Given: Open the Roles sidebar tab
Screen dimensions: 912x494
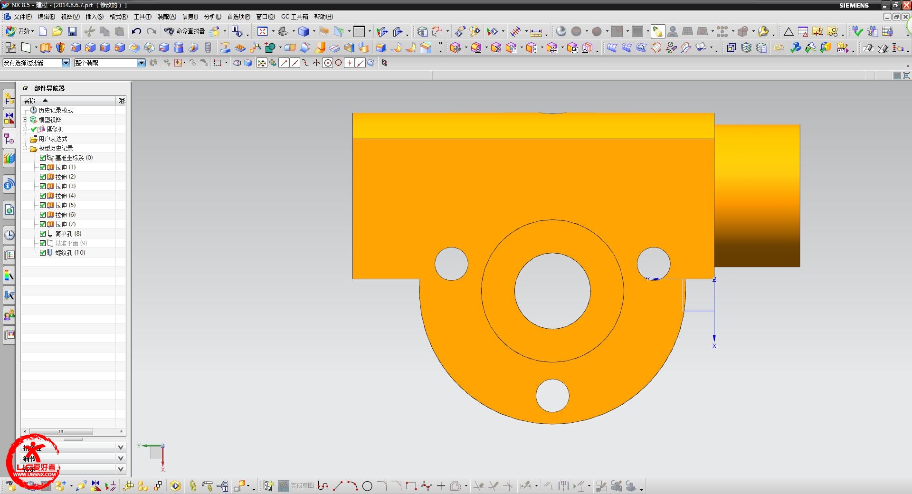Looking at the screenshot, I should point(9,314).
